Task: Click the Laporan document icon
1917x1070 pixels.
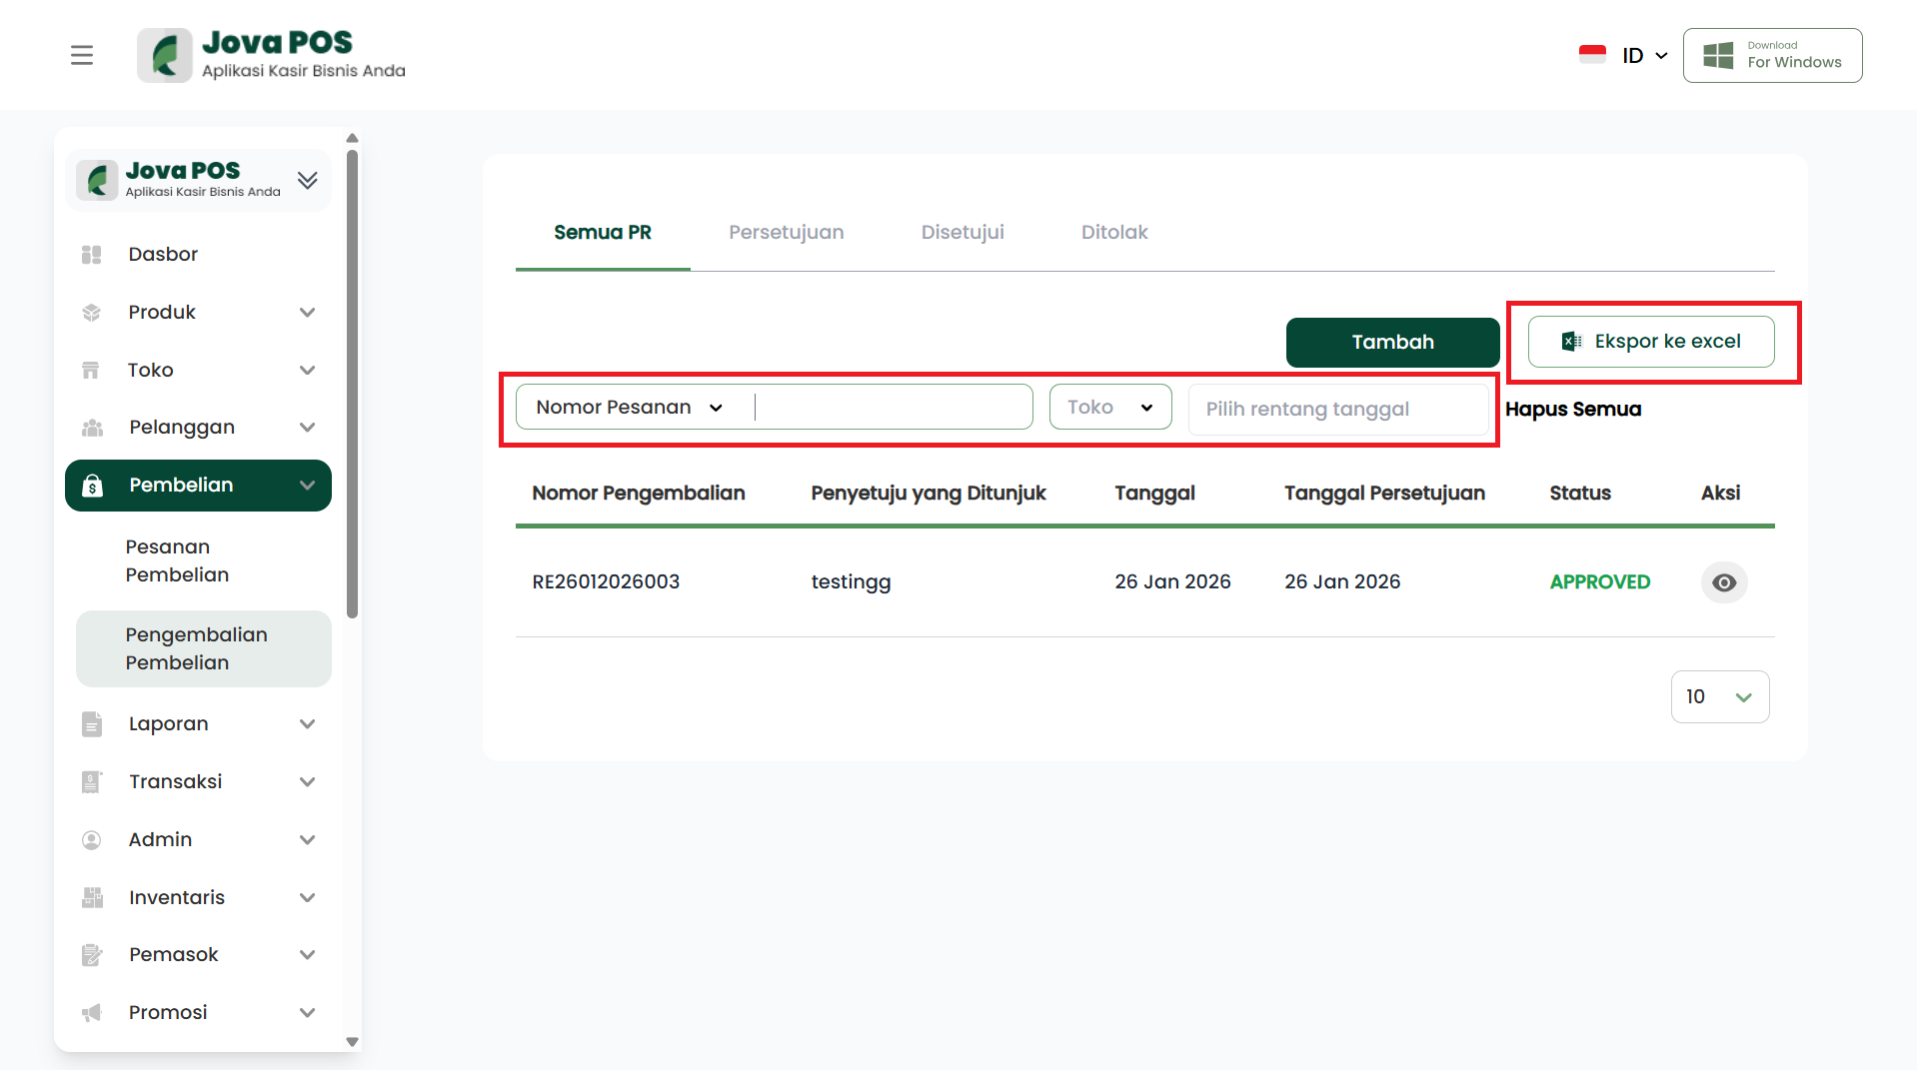Action: (92, 724)
